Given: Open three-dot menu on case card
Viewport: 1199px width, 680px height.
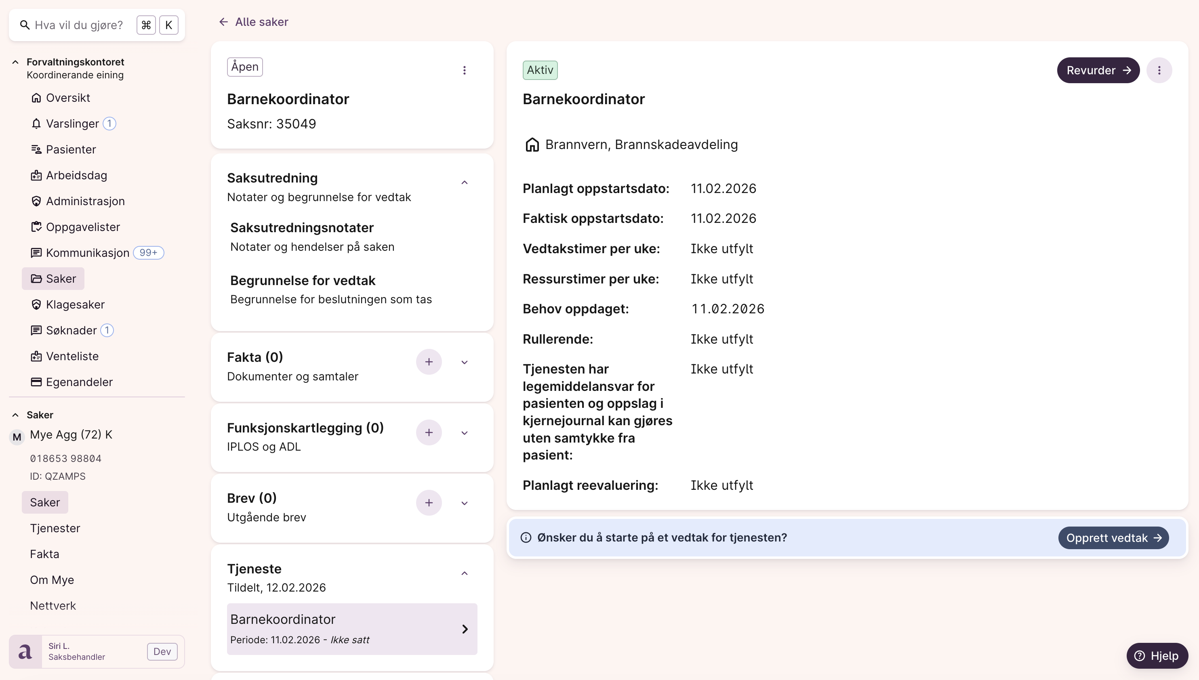Looking at the screenshot, I should [464, 70].
